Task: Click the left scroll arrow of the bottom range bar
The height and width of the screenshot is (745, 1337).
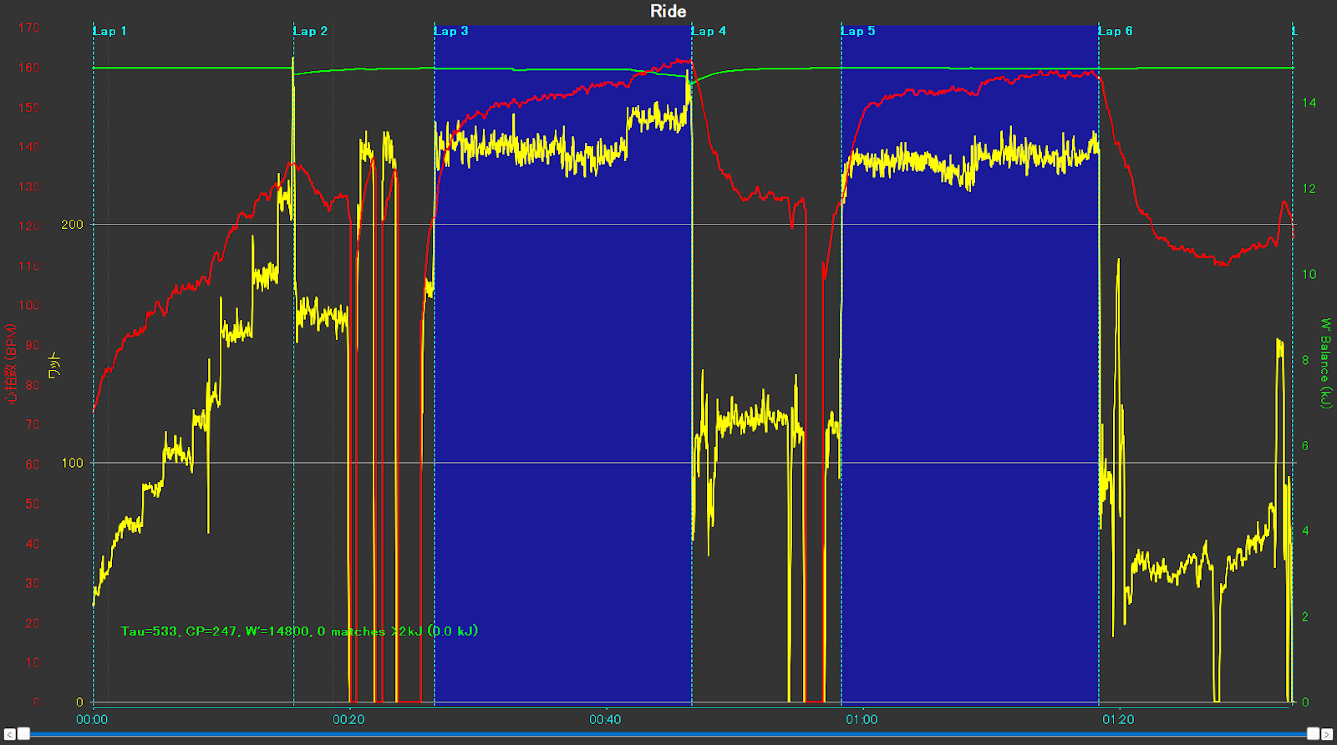Action: point(9,734)
